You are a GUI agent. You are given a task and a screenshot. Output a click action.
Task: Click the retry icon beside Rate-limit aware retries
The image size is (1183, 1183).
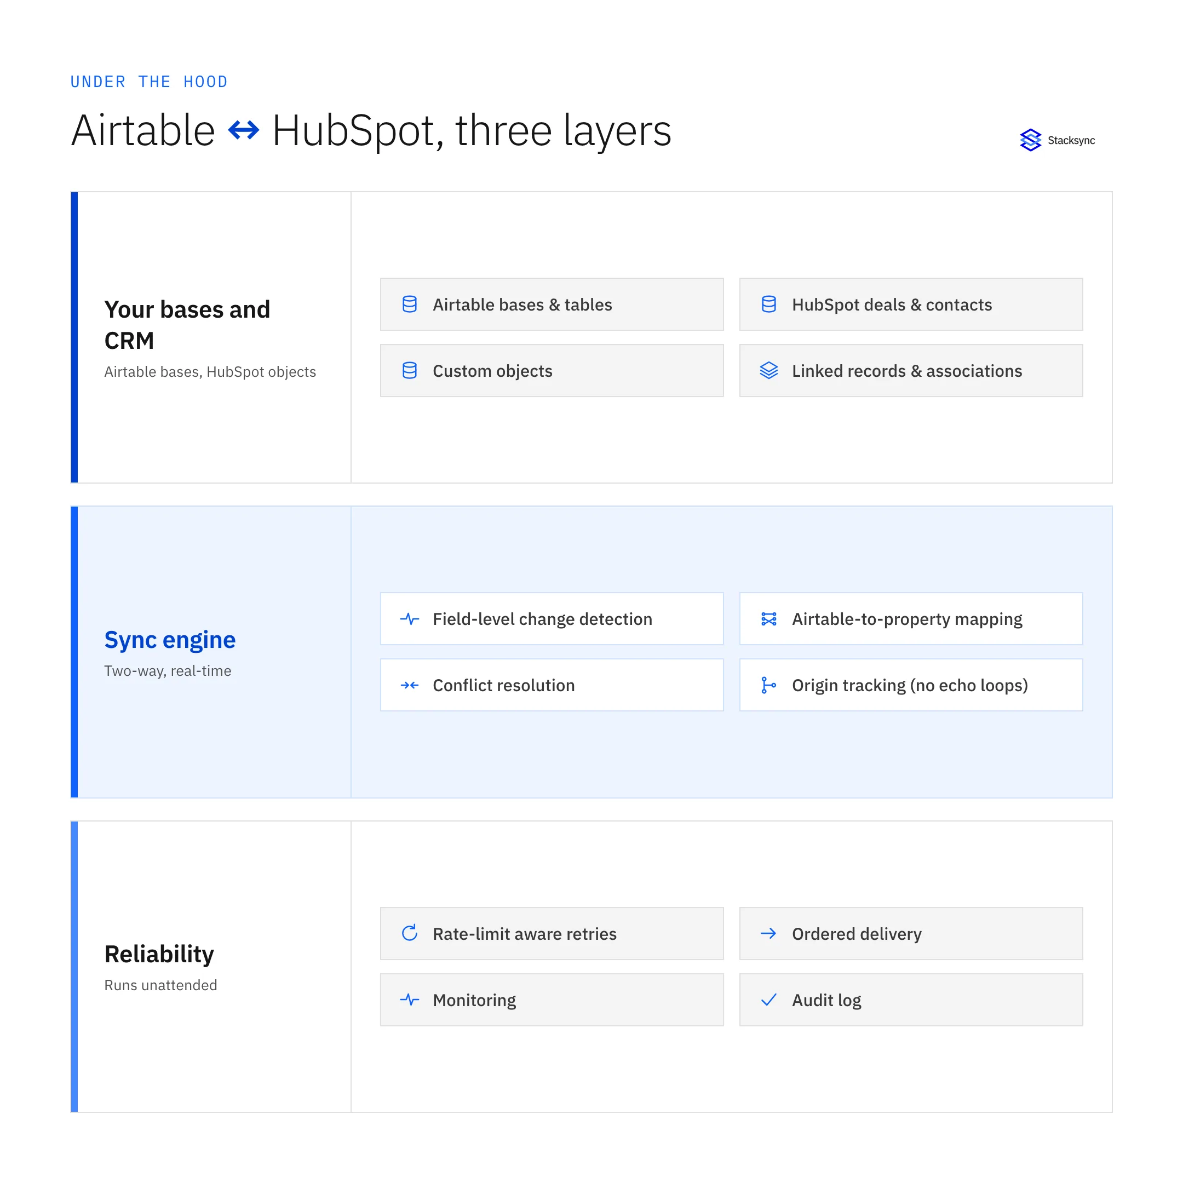click(x=410, y=933)
